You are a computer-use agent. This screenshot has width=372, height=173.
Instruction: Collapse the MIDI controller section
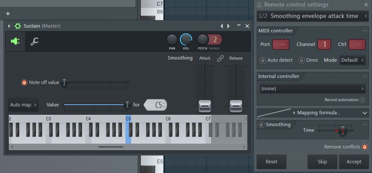point(365,31)
